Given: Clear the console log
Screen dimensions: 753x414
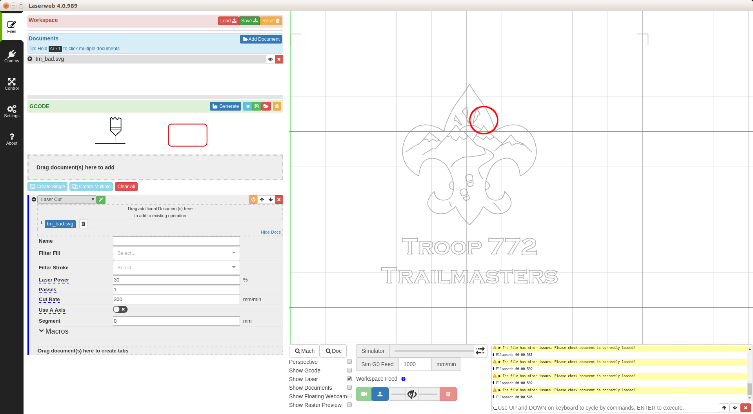Looking at the screenshot, I should [x=746, y=408].
